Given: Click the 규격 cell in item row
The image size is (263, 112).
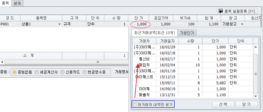Looking at the screenshot, I should pyautogui.click(x=74, y=24).
